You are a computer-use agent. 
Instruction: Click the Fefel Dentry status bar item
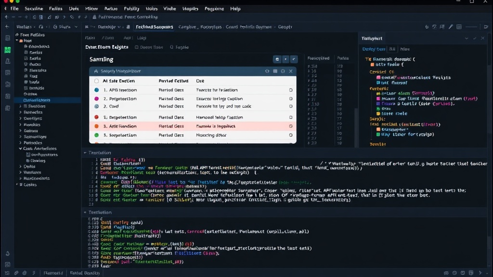pyautogui.click(x=85, y=273)
